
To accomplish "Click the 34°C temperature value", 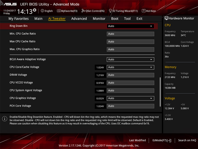I will 183,35.
